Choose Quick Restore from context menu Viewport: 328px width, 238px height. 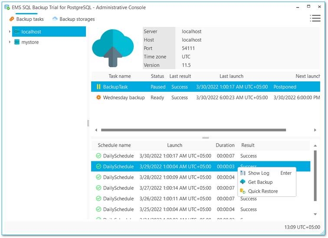(267, 191)
